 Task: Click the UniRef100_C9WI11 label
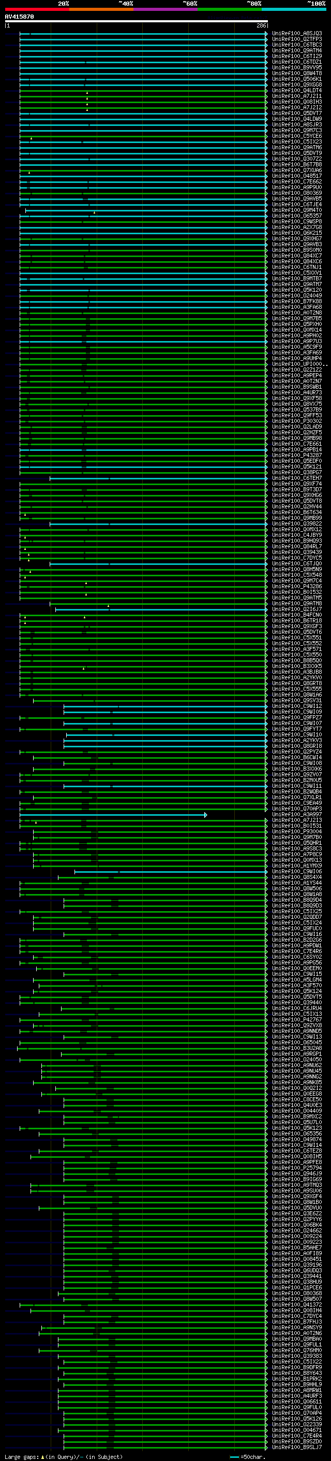tap(297, 786)
